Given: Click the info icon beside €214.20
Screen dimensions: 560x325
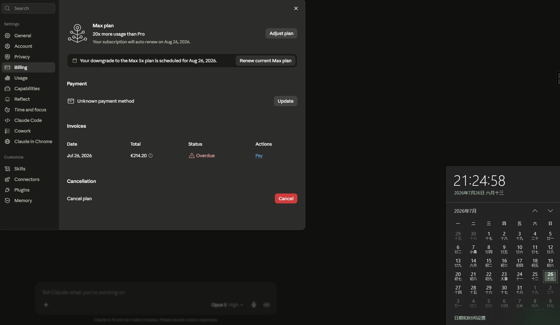Looking at the screenshot, I should pyautogui.click(x=150, y=156).
